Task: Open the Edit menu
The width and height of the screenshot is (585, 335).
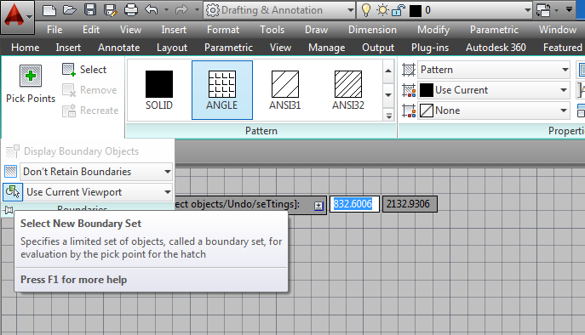Action: 91,30
